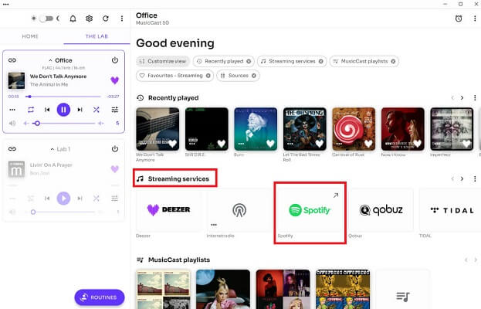
Task: Open options dots on Let The Bad Times Roll tile
Action: [x=290, y=144]
